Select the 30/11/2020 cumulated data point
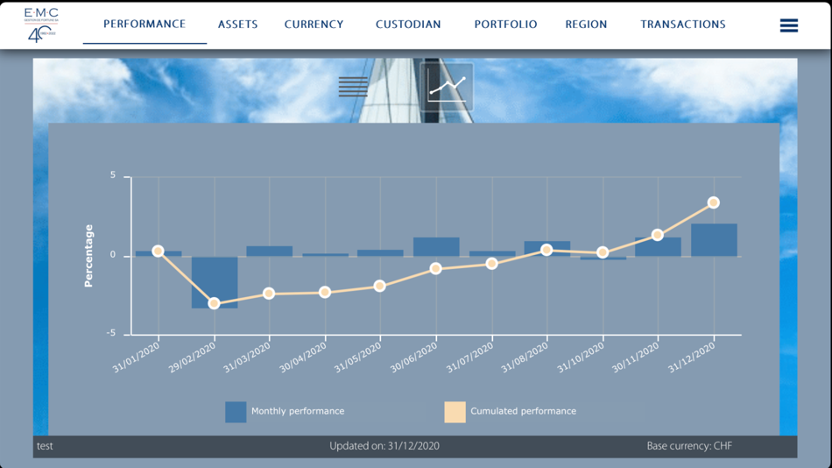 pyautogui.click(x=658, y=235)
